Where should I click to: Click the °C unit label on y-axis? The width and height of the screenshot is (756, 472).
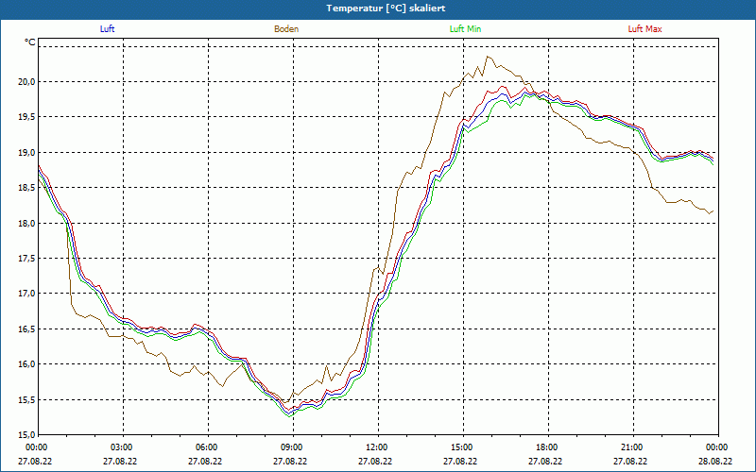pos(29,42)
